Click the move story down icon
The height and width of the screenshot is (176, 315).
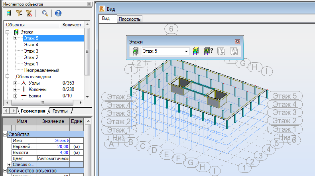pyautogui.click(x=221, y=51)
